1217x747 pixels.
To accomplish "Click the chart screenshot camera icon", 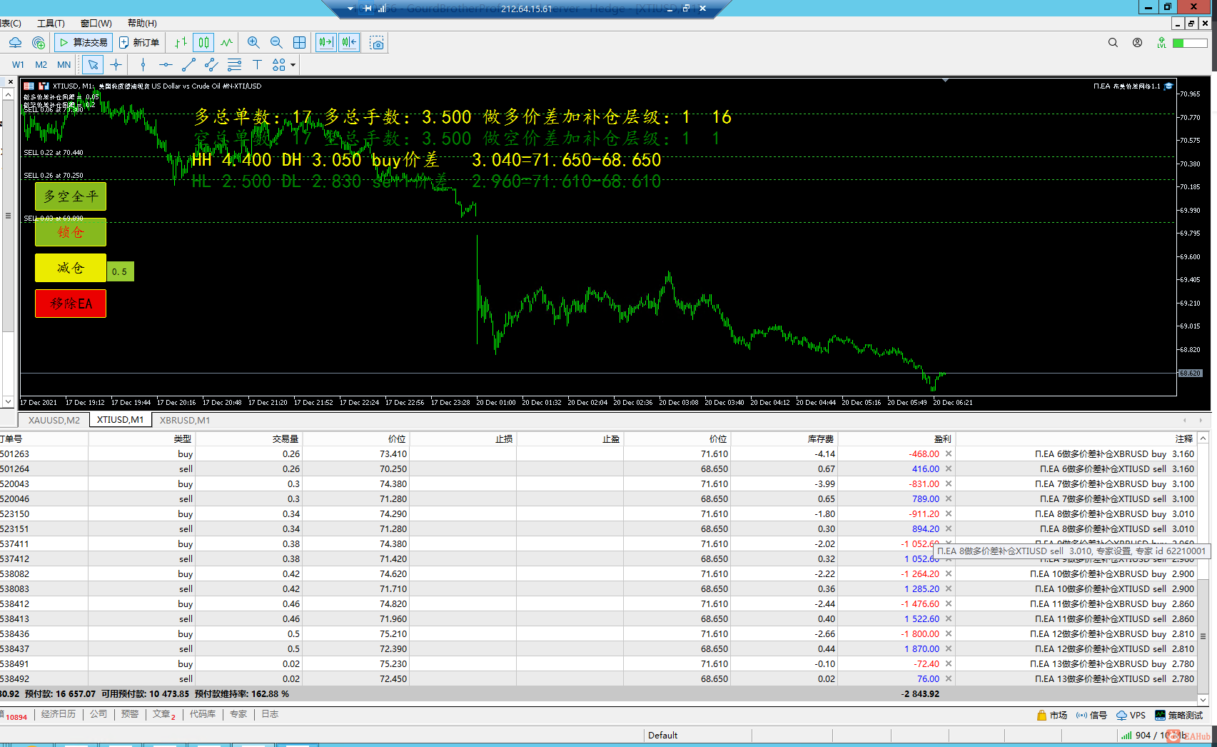I will click(377, 43).
